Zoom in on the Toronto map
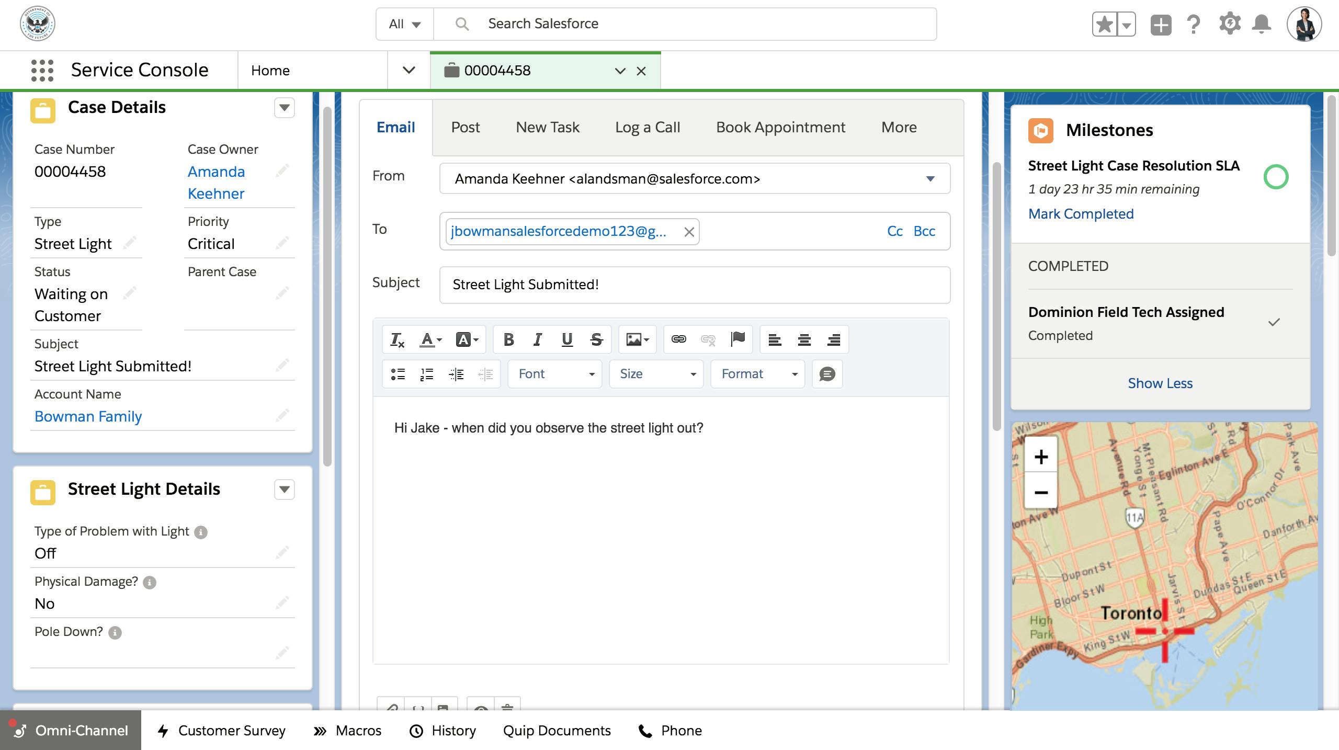The width and height of the screenshot is (1339, 750). click(x=1041, y=457)
